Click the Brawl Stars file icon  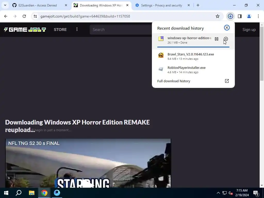tap(161, 55)
